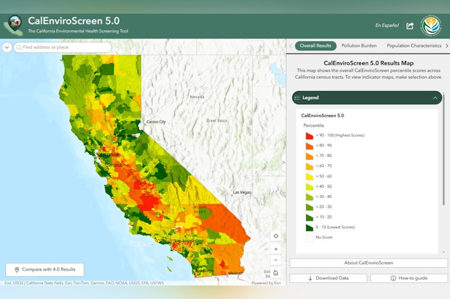450x299 pixels.
Task: Click the Legend list icon
Action: 297,98
